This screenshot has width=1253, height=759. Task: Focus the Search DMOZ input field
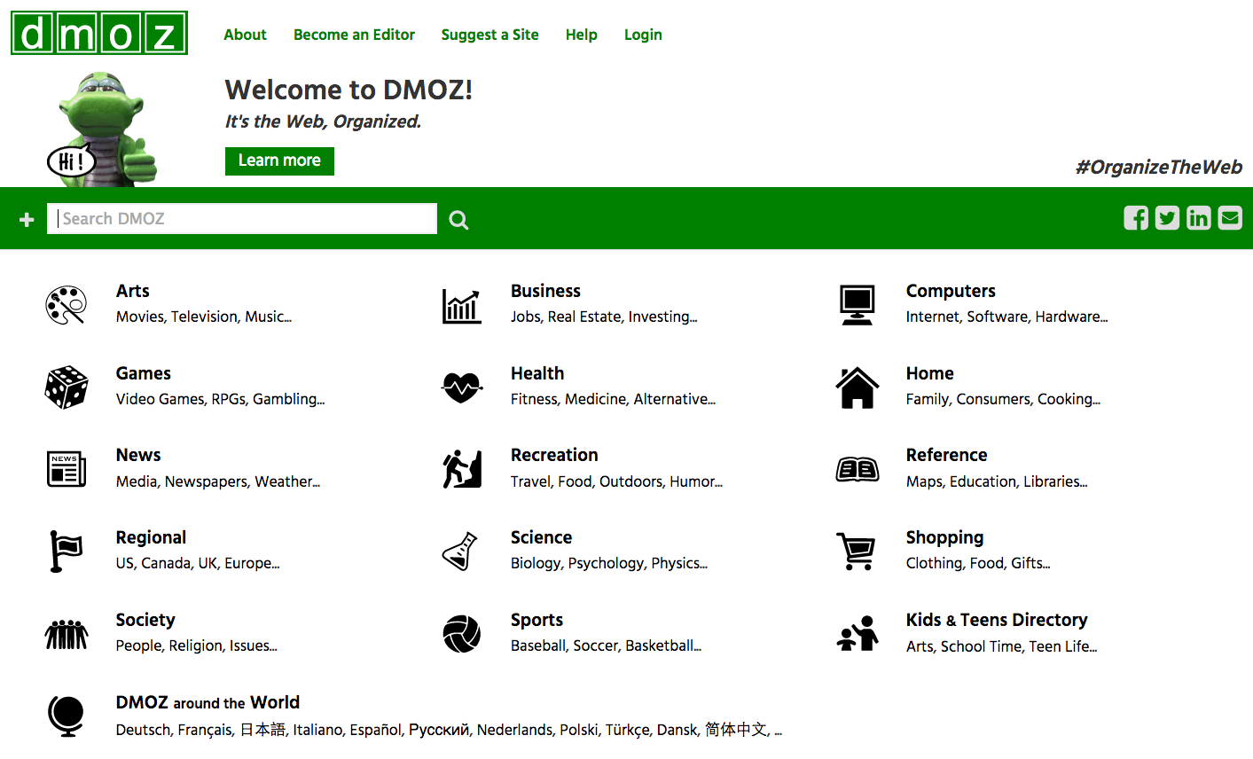(242, 219)
